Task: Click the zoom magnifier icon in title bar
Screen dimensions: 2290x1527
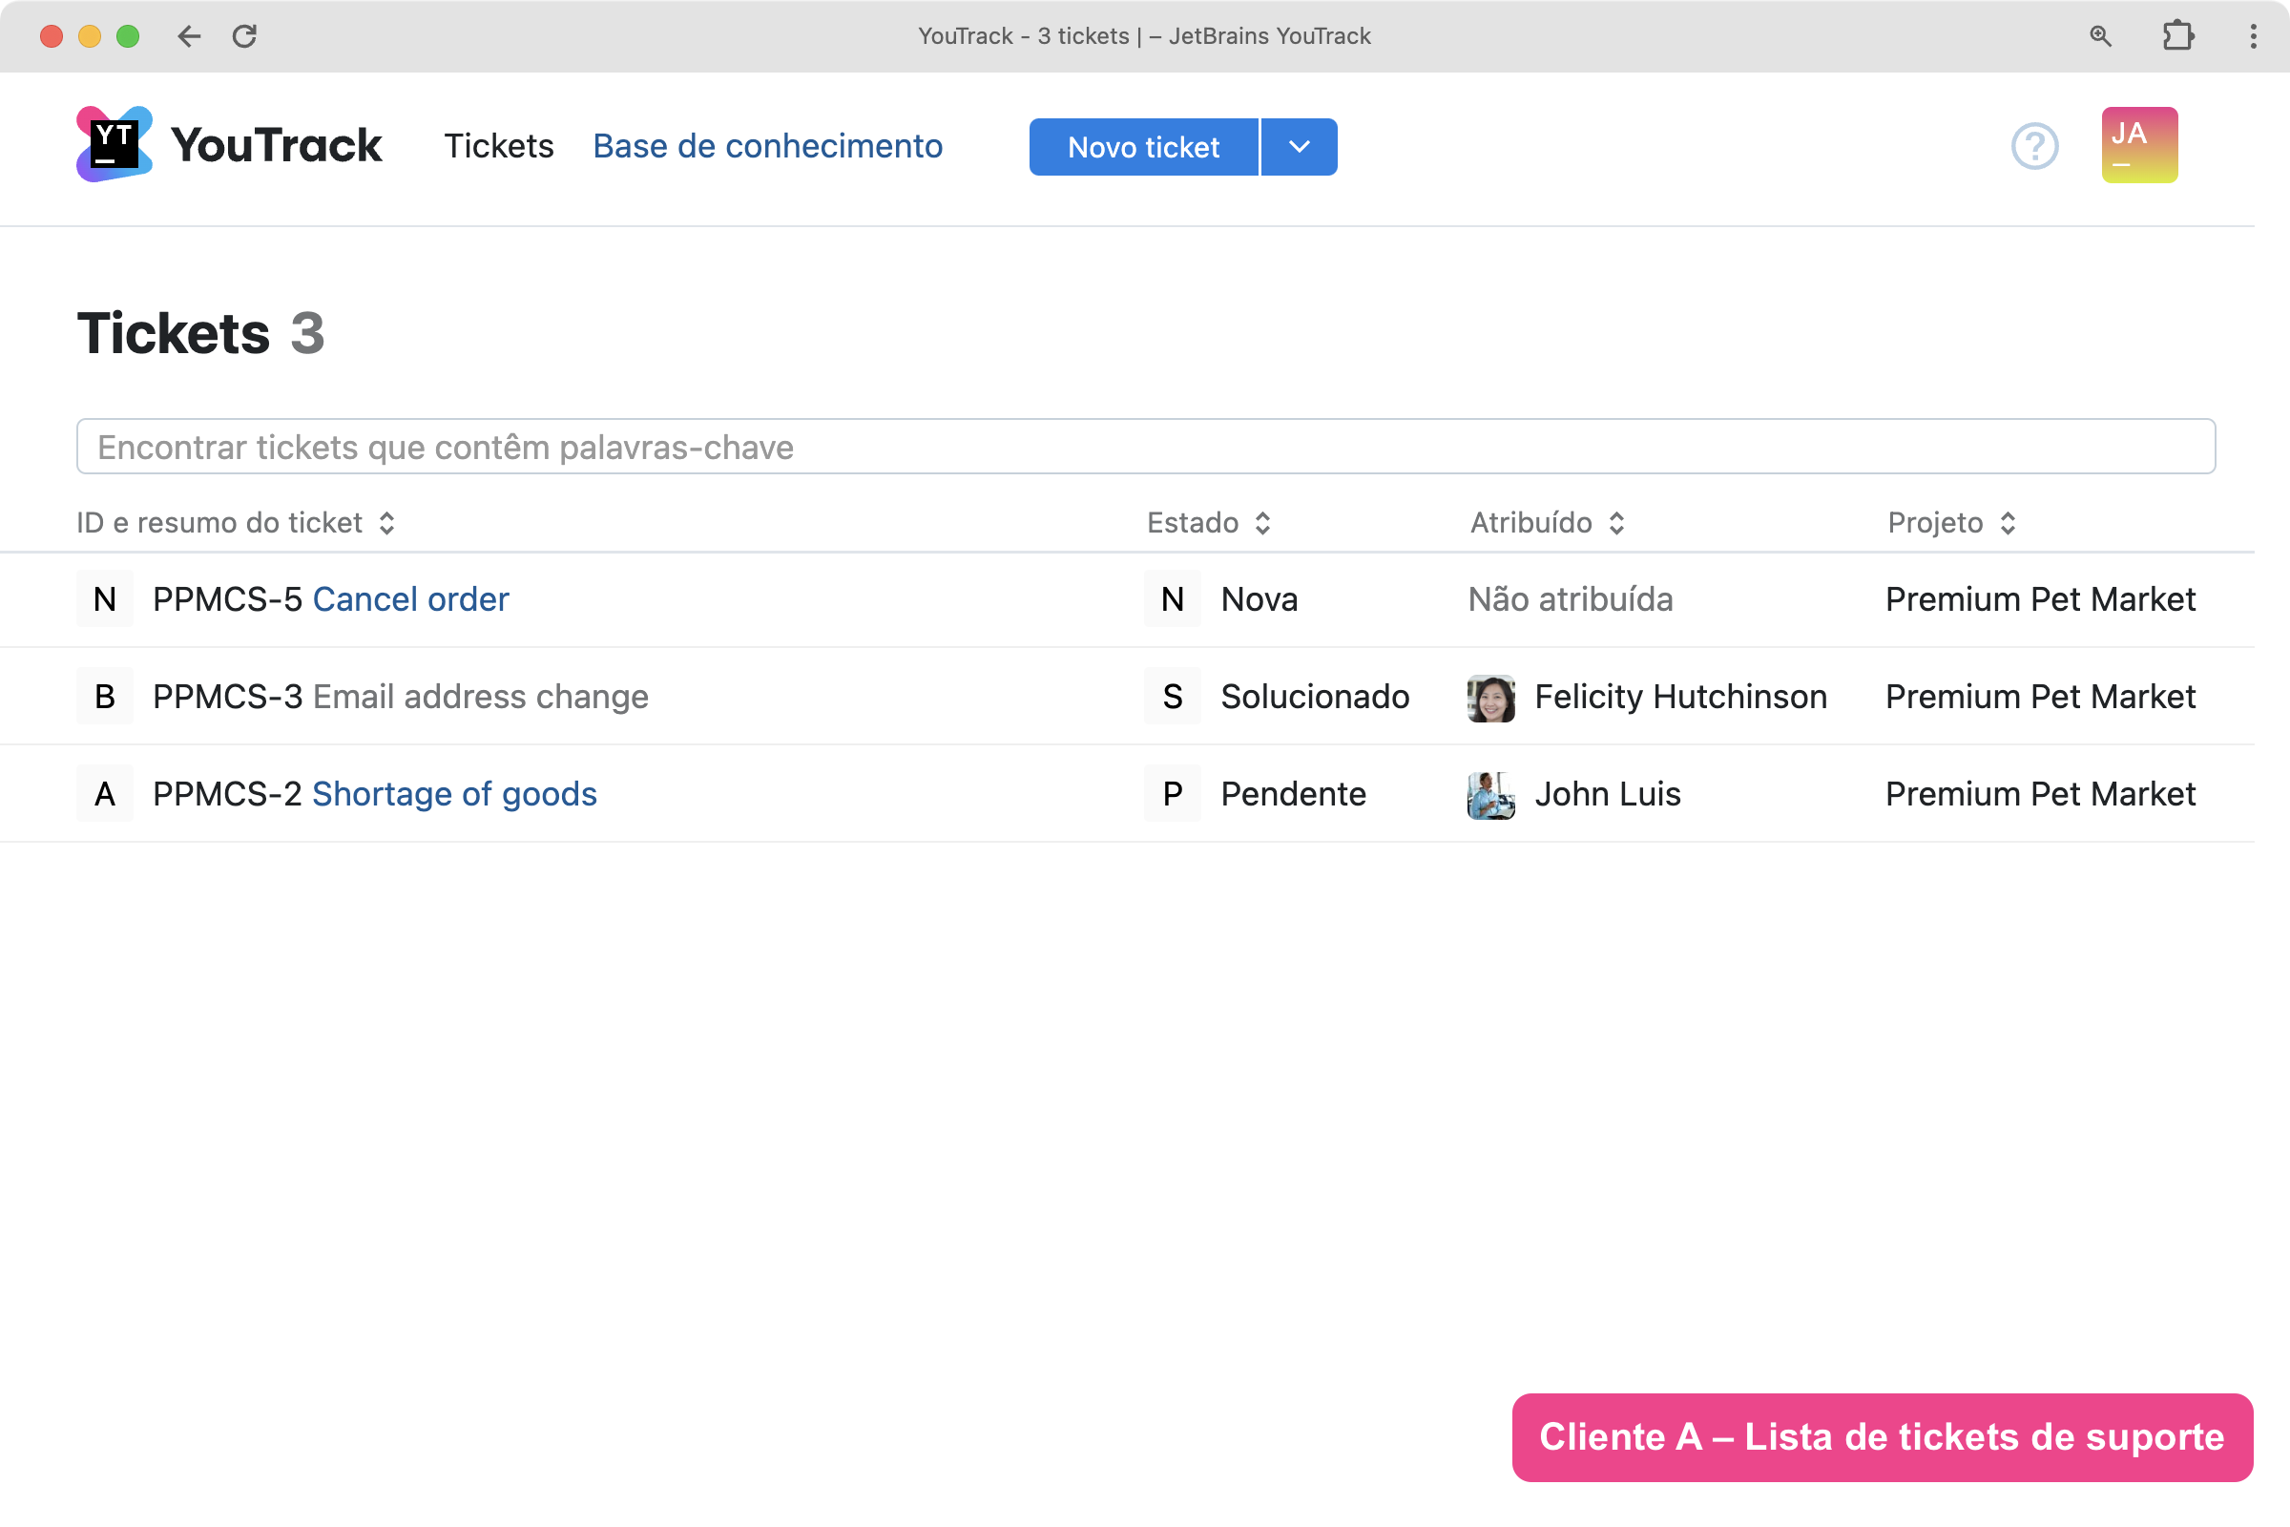Action: point(2100,36)
